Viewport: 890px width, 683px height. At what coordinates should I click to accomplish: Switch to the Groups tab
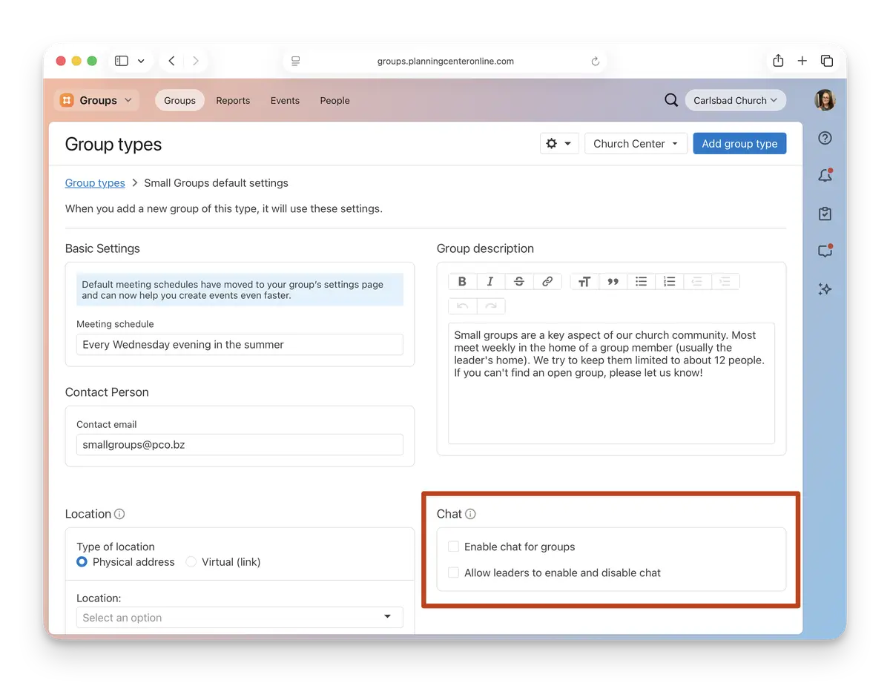(179, 100)
